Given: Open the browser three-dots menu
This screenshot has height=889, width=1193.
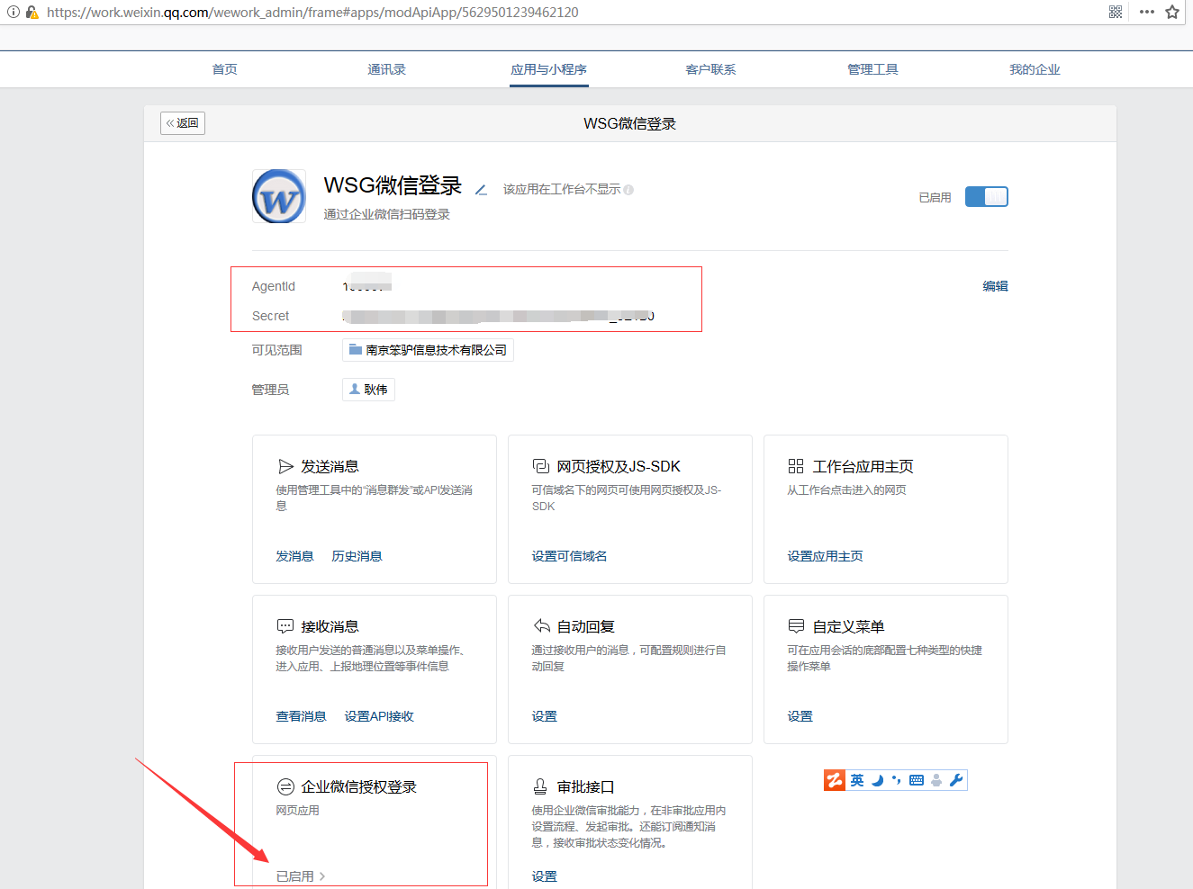Looking at the screenshot, I should 1146,12.
